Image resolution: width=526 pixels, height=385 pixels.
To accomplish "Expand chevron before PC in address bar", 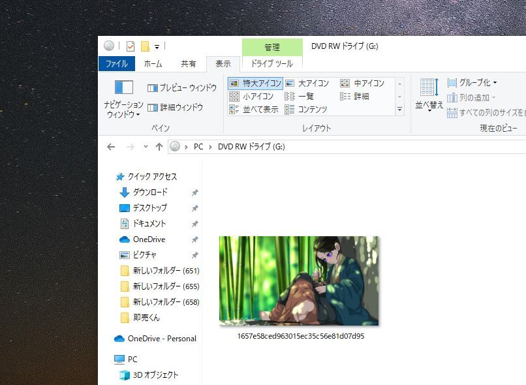I will 186,147.
